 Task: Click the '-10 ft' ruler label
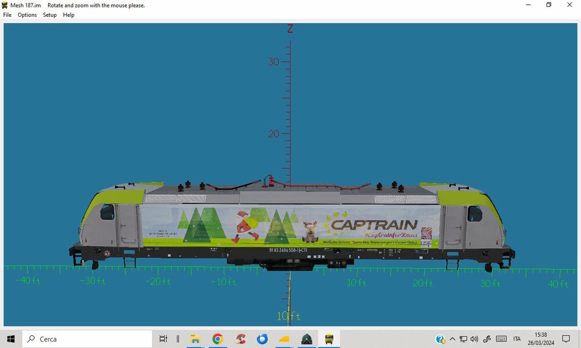(x=224, y=282)
